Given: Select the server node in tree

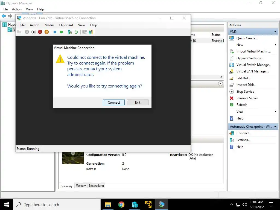Looking at the screenshot, I should point(11,30).
